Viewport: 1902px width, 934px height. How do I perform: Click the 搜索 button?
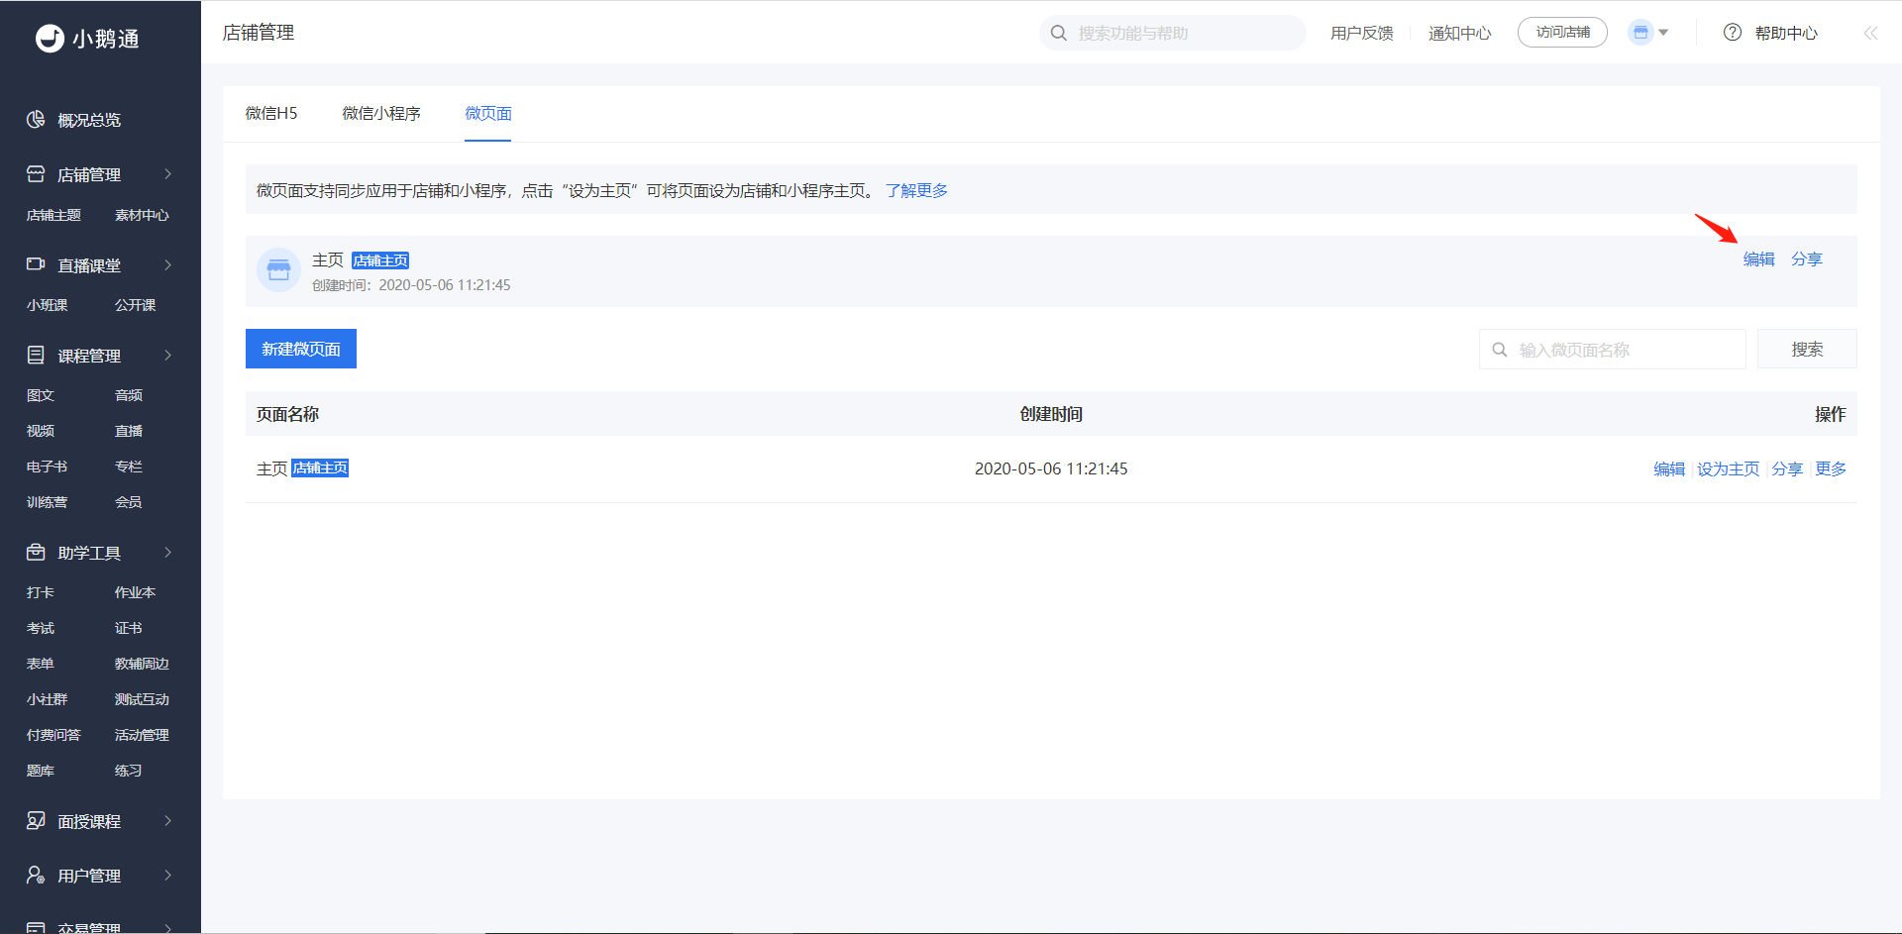(1807, 349)
